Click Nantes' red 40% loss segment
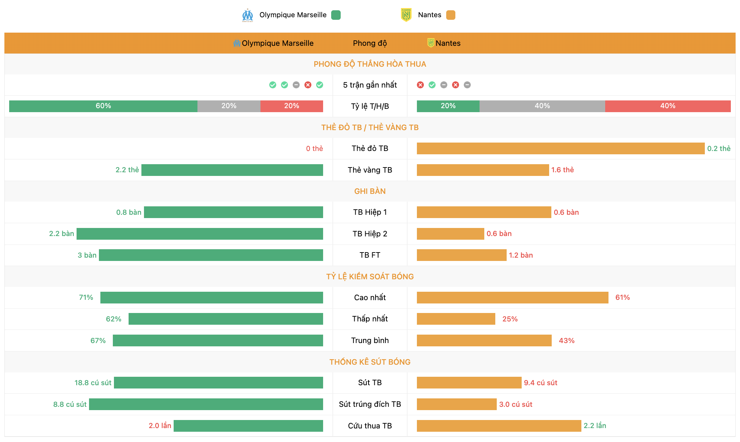 (668, 106)
